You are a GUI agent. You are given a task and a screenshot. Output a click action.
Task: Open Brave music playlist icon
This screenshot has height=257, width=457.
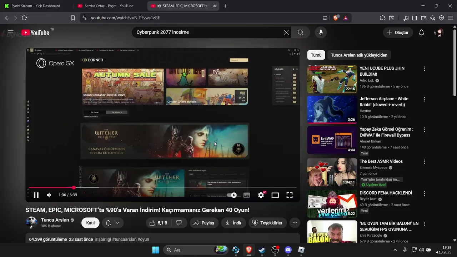coord(406,18)
